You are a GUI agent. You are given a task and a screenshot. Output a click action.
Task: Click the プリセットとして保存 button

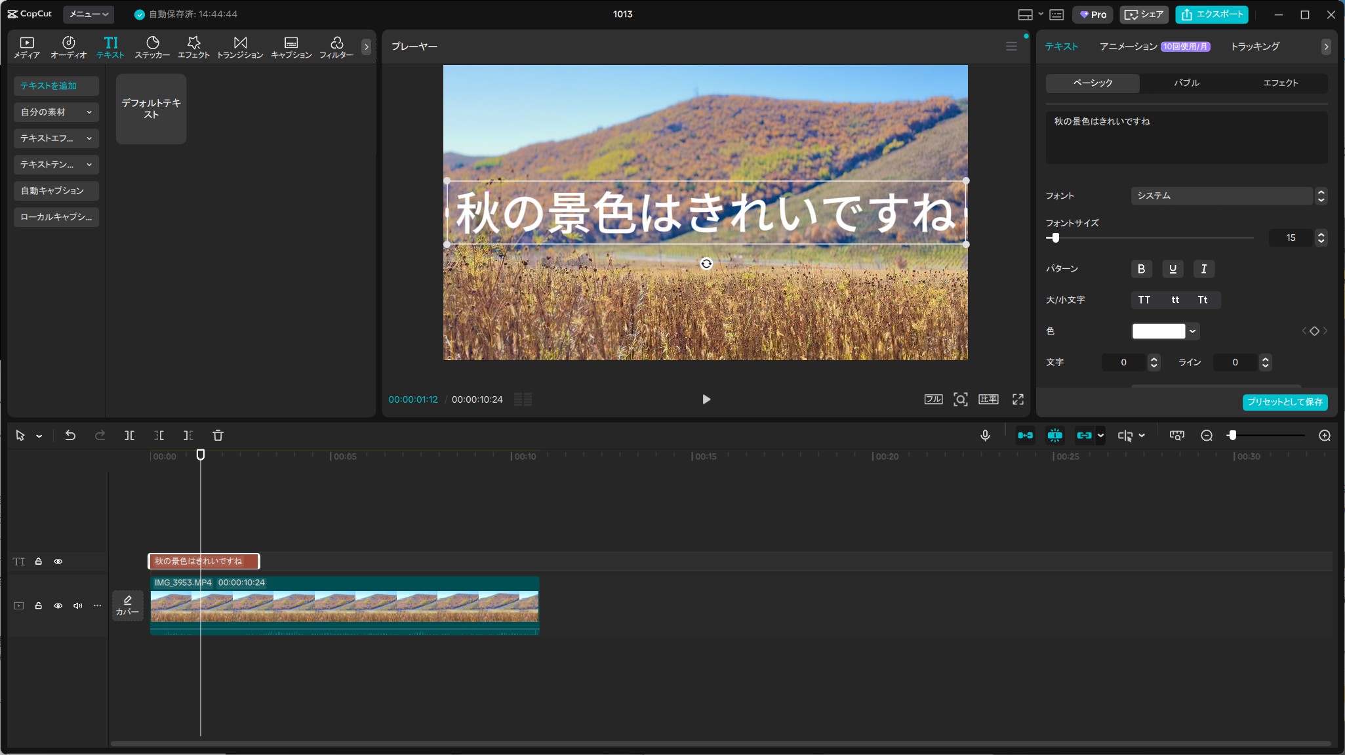(1284, 402)
